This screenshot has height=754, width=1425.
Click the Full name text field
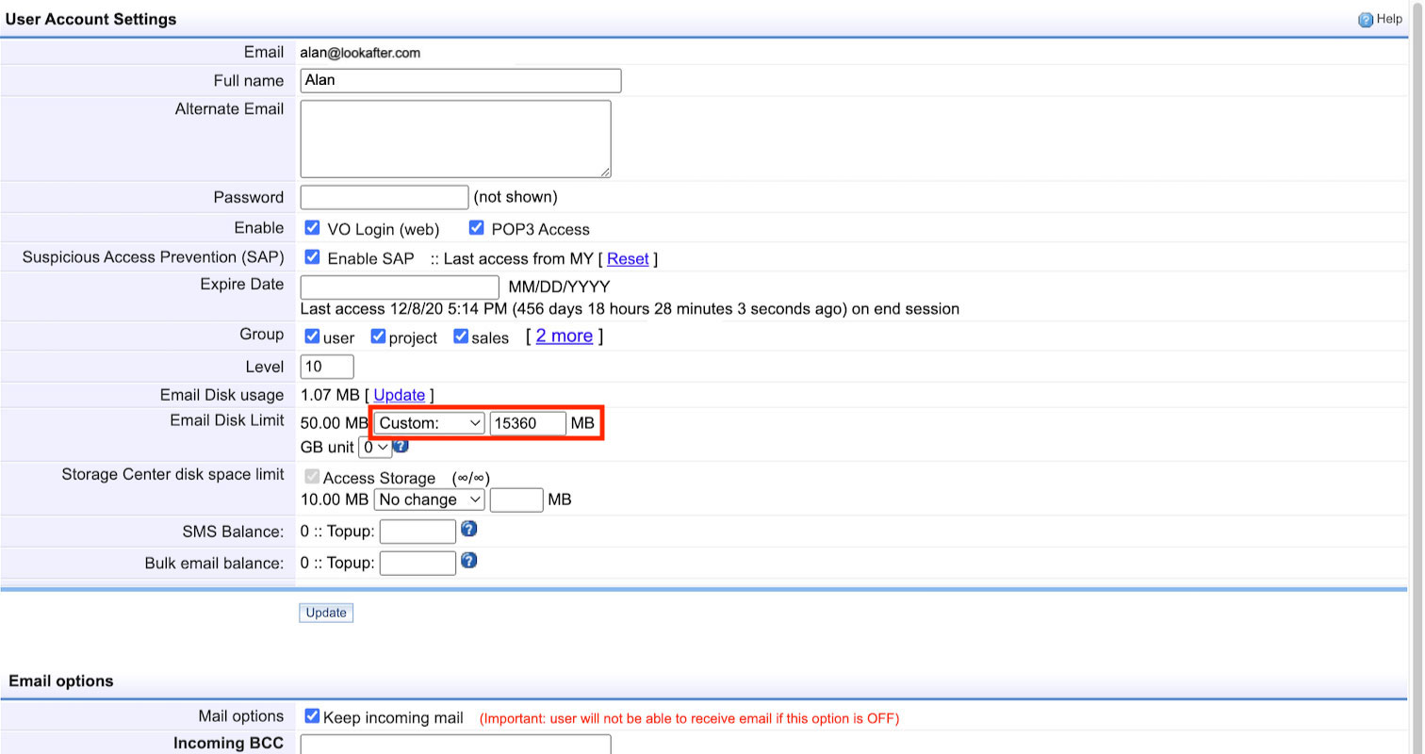(x=460, y=80)
